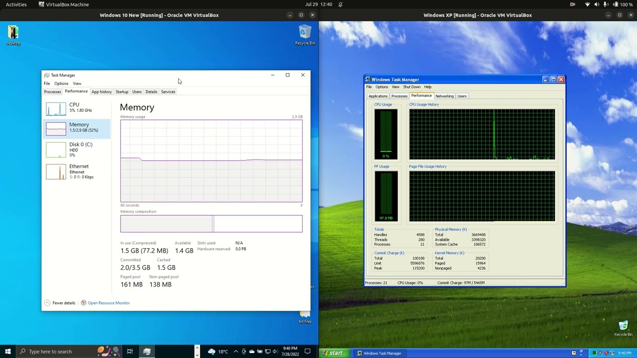Click the help question mark icon in XP taskbar
Image resolution: width=637 pixels, height=358 pixels.
coord(574,353)
